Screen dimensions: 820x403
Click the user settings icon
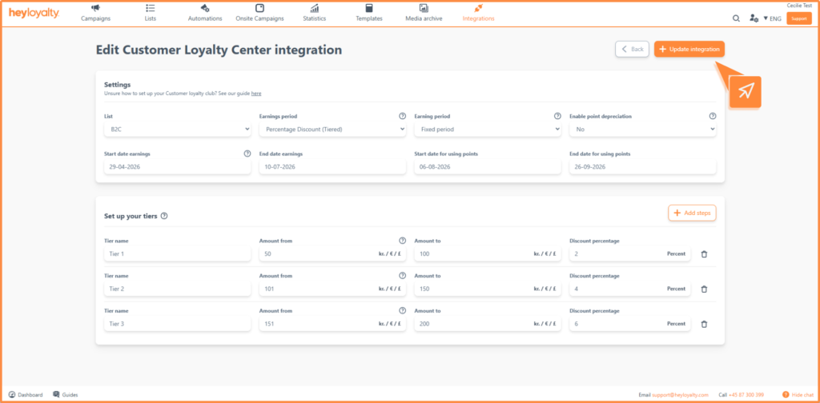coord(754,18)
